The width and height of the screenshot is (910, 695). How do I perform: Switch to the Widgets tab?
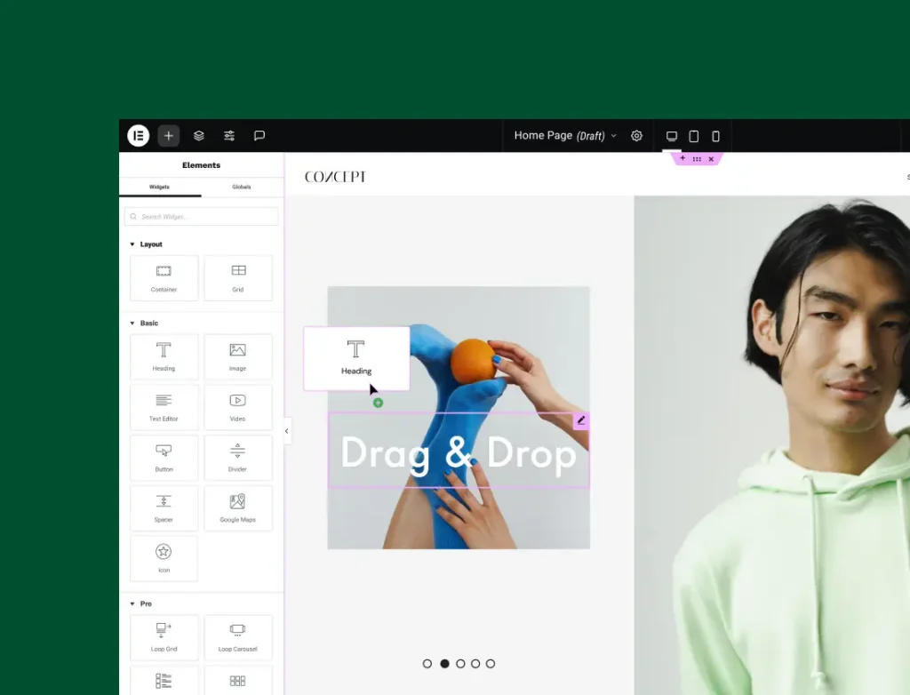[160, 188]
